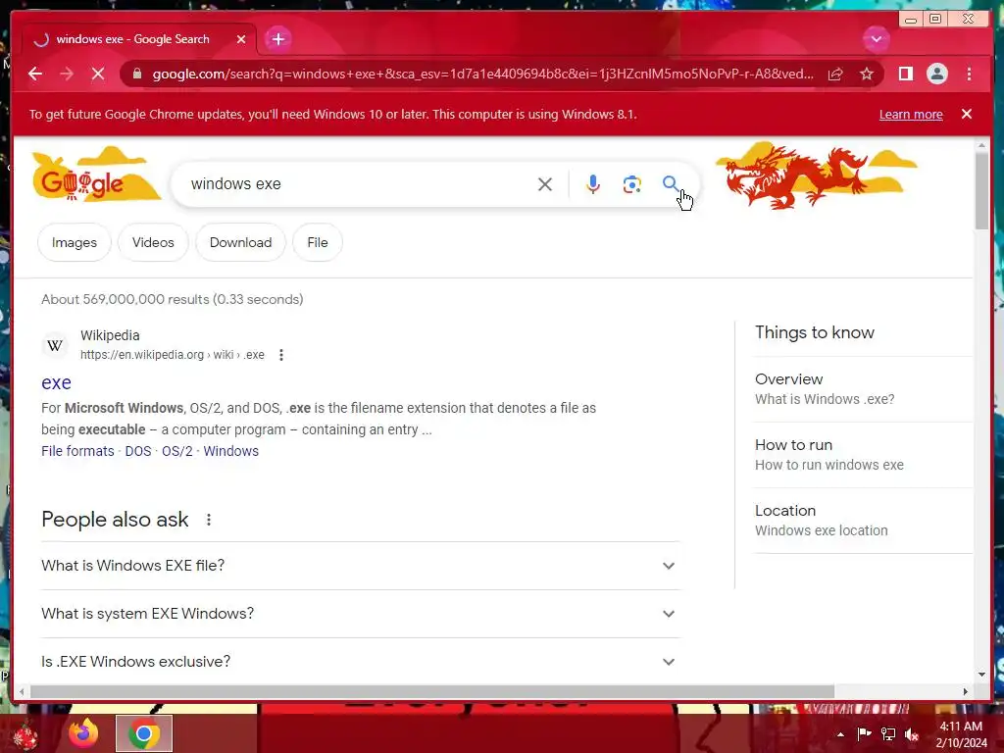Screen dimensions: 1004x753
Task: Open the Learn more link
Action: point(911,115)
